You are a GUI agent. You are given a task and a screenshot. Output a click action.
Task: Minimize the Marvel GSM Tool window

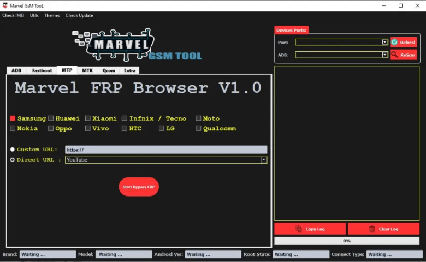tap(383, 5)
